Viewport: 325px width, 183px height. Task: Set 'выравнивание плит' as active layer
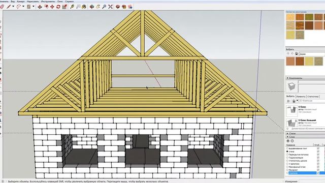[x=287, y=148]
